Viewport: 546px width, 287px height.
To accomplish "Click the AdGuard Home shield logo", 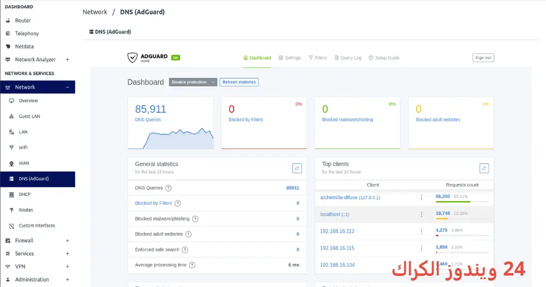I will coord(132,58).
